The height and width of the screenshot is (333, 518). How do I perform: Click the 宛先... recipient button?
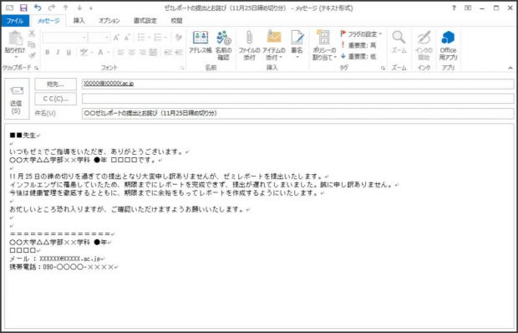pos(55,84)
